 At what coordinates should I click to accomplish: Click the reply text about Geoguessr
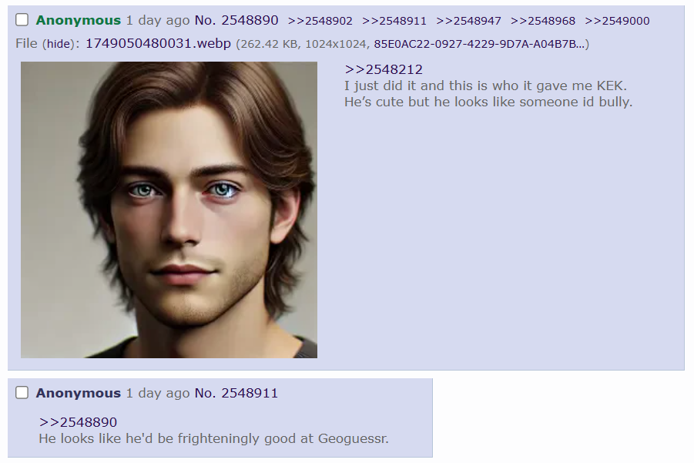point(214,438)
